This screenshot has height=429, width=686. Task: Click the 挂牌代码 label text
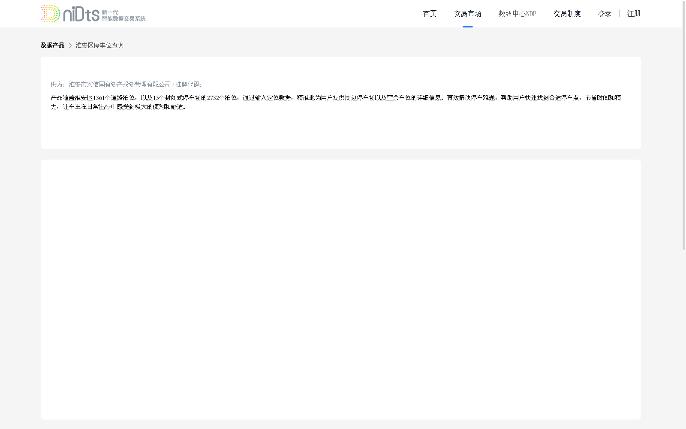click(189, 85)
